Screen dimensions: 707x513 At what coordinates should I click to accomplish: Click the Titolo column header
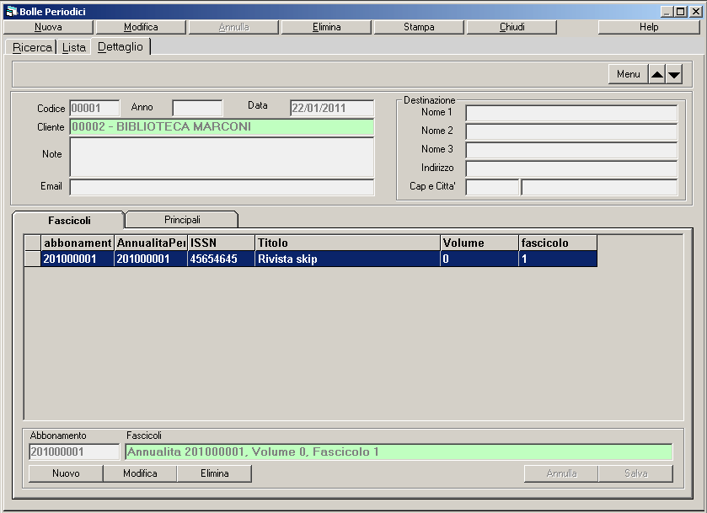tap(347, 243)
